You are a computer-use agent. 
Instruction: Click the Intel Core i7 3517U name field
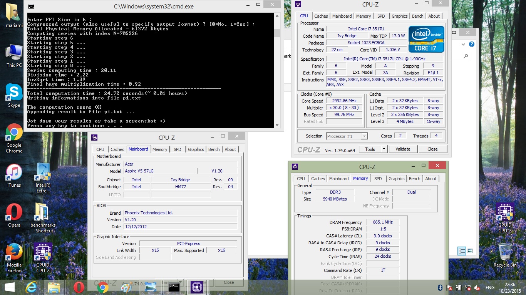point(366,29)
